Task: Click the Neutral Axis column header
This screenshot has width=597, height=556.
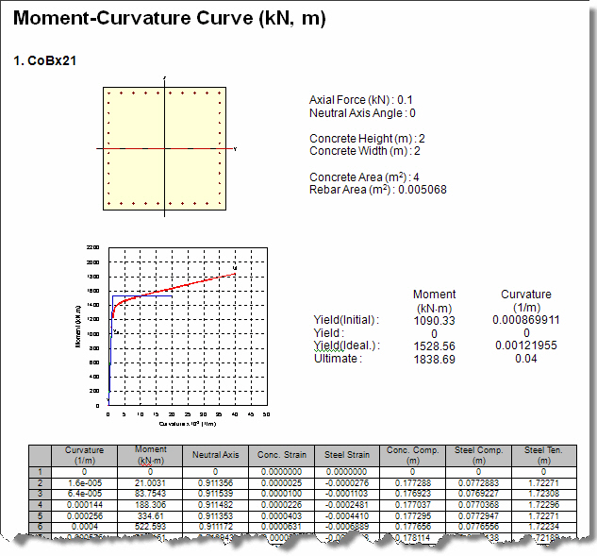Action: pyautogui.click(x=214, y=455)
